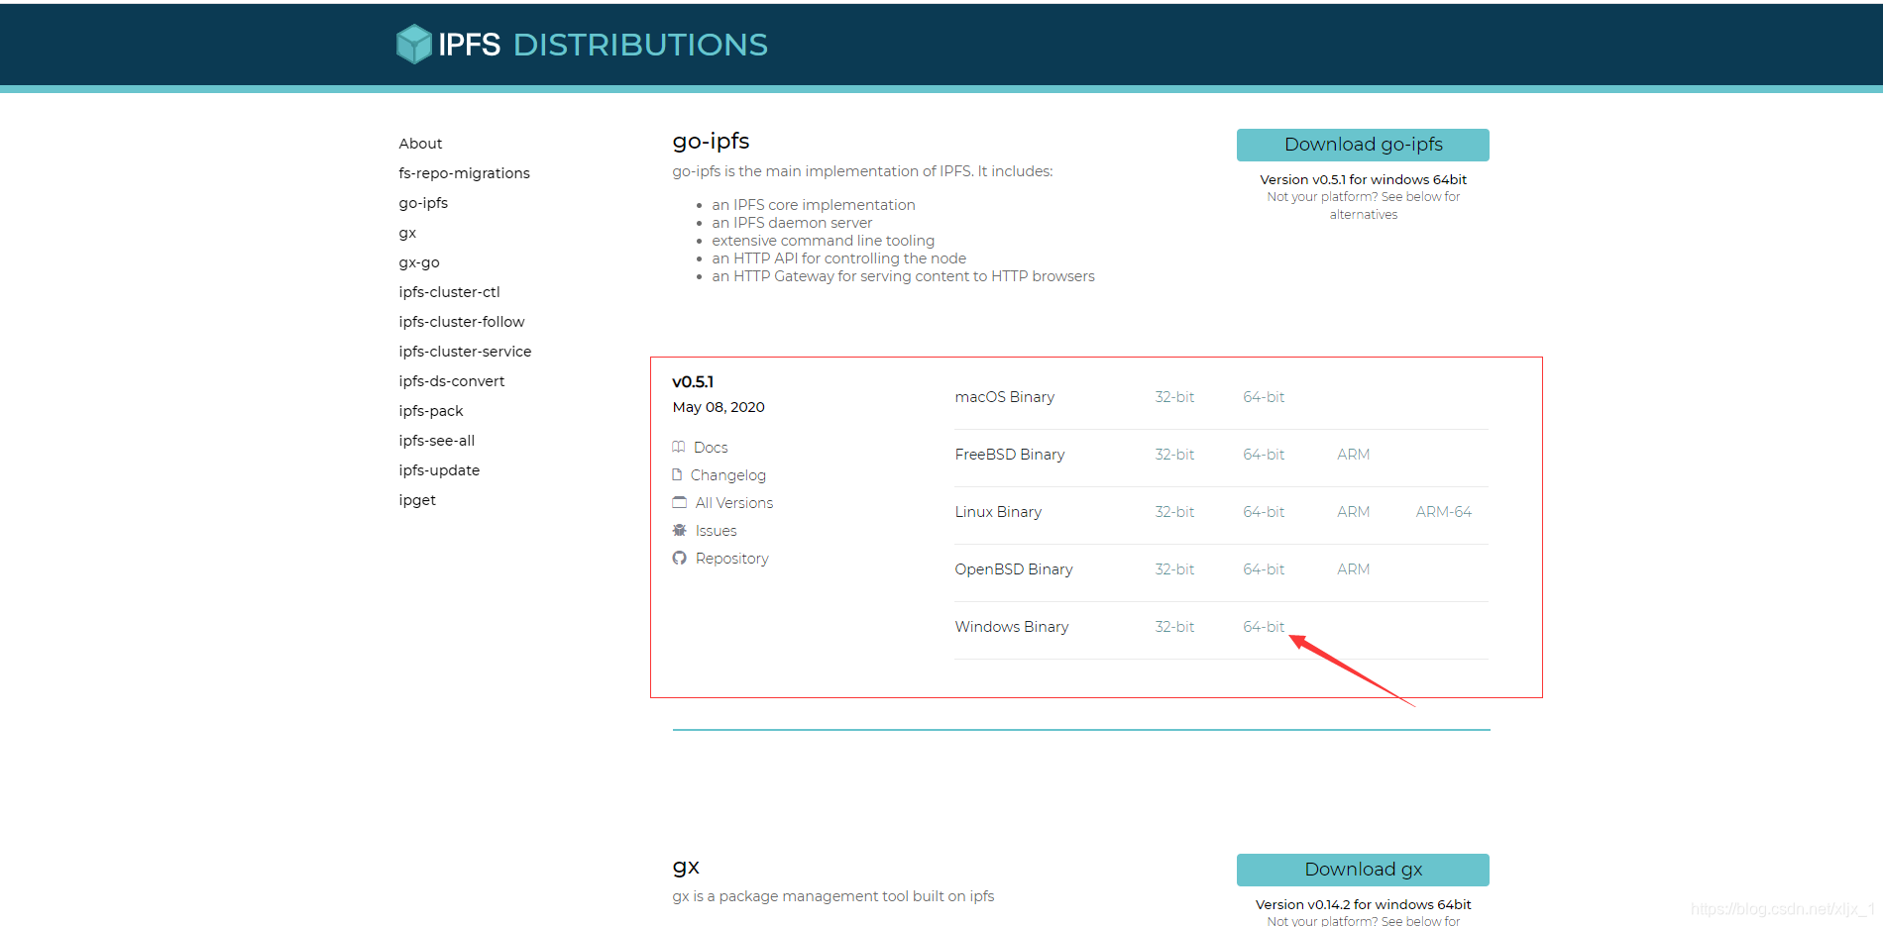Download FreeBSD Binary ARM
This screenshot has height=927, width=1883.
click(1354, 455)
